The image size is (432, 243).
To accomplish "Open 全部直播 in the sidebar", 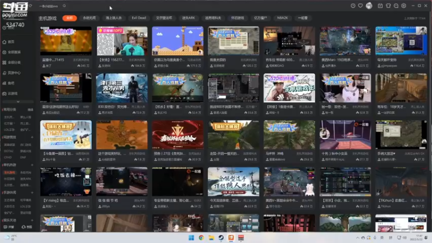I will (11, 52).
